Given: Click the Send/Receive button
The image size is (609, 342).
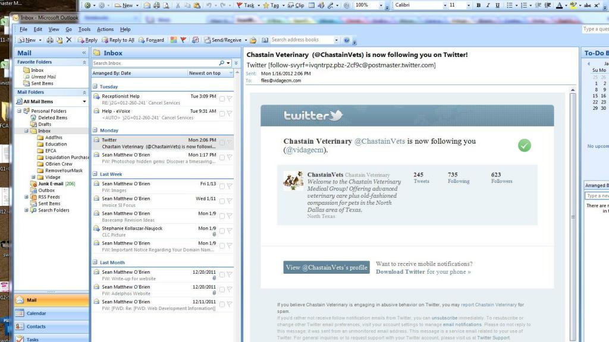Looking at the screenshot, I should click(223, 40).
